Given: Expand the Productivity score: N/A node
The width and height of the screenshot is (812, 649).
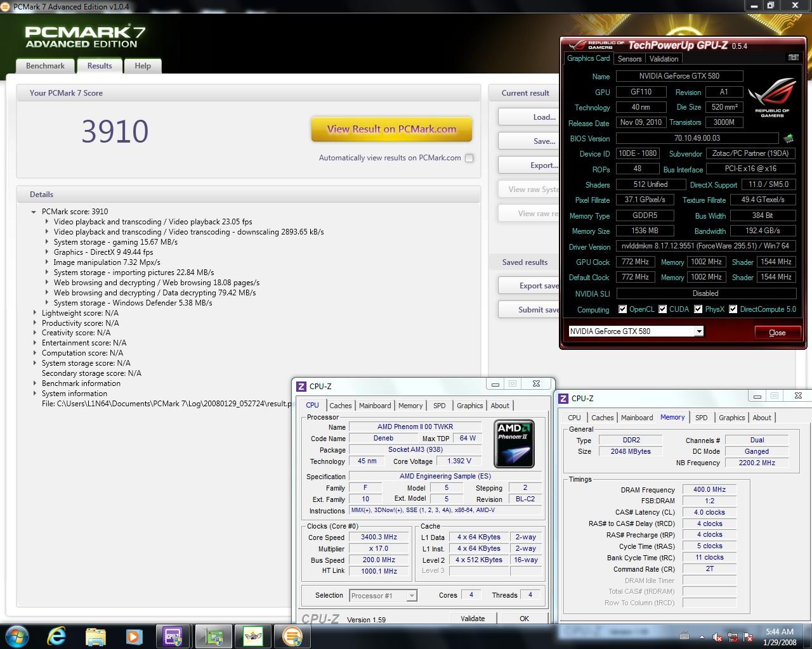Looking at the screenshot, I should [35, 323].
